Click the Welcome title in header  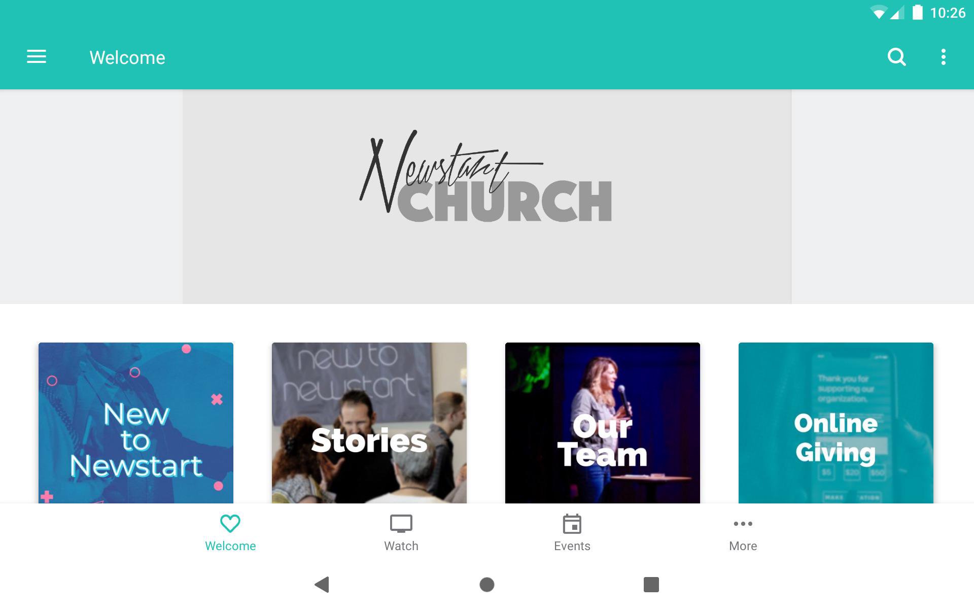[x=127, y=57]
